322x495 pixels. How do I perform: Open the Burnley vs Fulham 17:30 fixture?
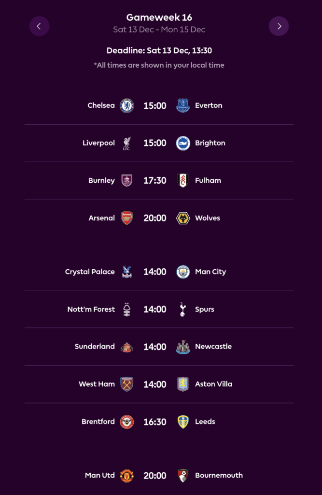click(x=154, y=181)
